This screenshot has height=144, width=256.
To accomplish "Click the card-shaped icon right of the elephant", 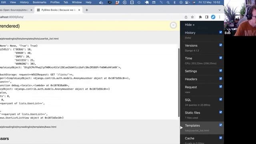I will [154, 2].
